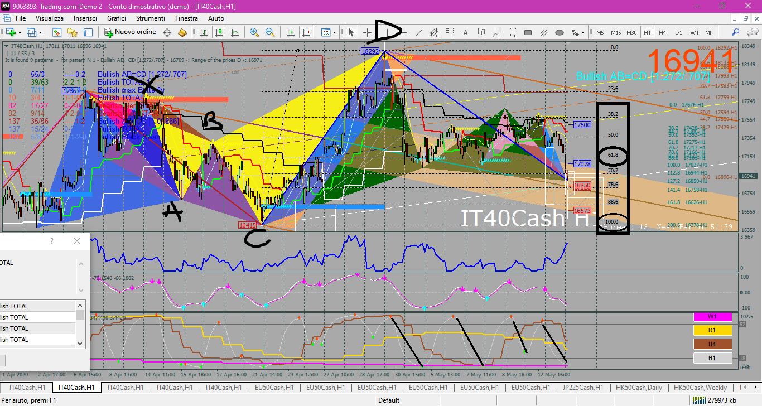The height and width of the screenshot is (406, 762).
Task: Click the 17500 price level label
Action: coord(582,125)
